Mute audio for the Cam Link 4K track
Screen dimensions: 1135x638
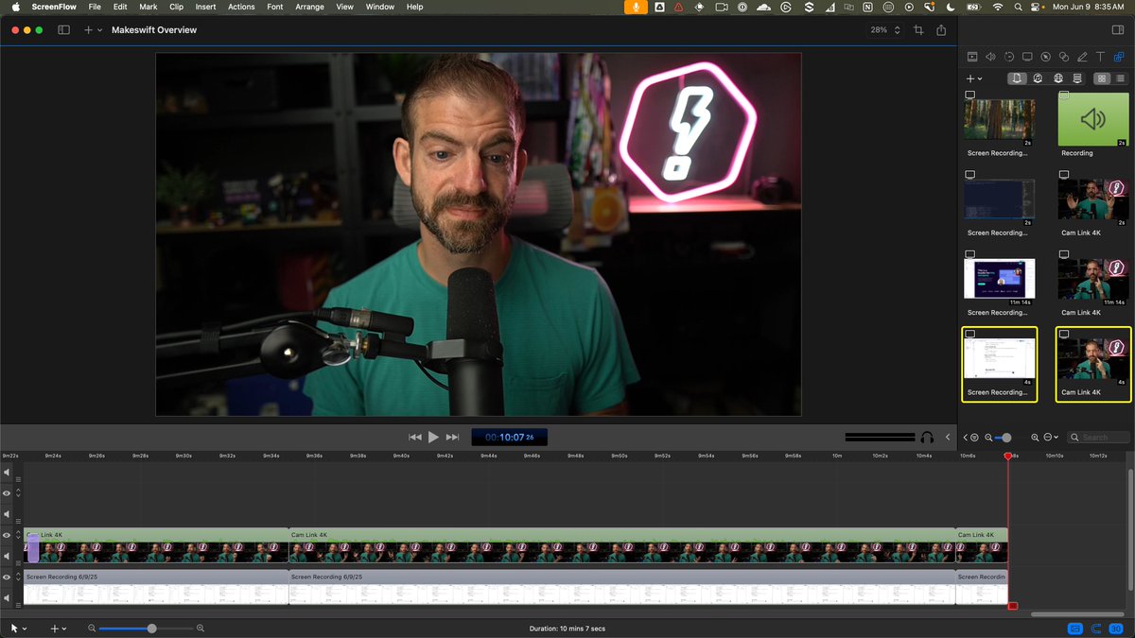tap(7, 556)
